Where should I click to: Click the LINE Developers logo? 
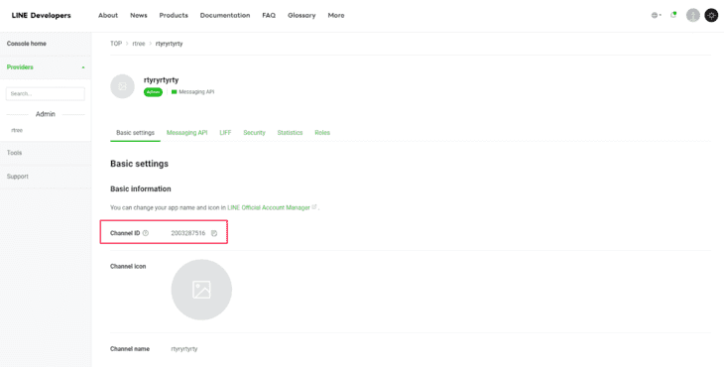(x=41, y=15)
